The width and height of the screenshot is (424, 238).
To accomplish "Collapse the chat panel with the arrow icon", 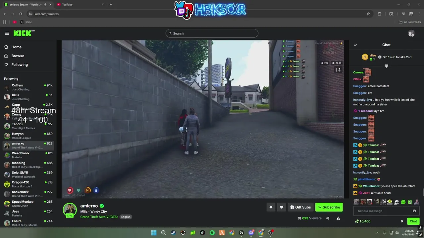I will 355,45.
